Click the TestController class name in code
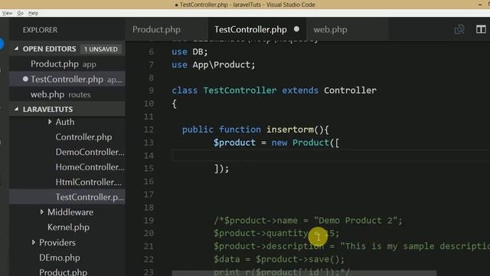Viewport: 490px width, 276px height. [240, 90]
